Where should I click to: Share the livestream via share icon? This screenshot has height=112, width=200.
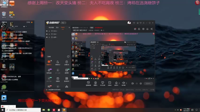(151, 29)
